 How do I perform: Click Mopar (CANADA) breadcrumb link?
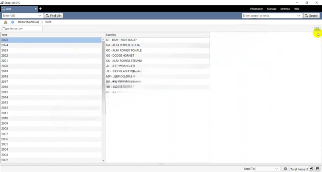coord(28,22)
